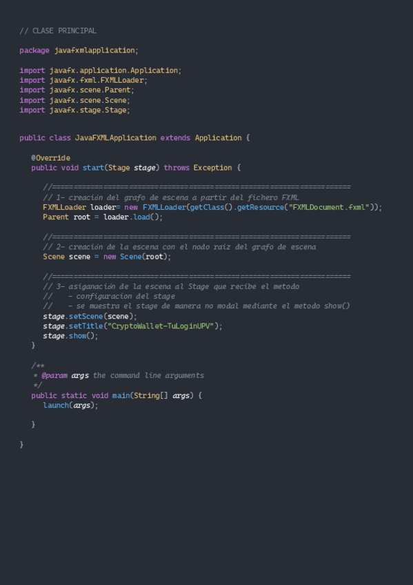Click the package javafxmlapplication declaration
Screen dimensions: 413x585
point(79,50)
